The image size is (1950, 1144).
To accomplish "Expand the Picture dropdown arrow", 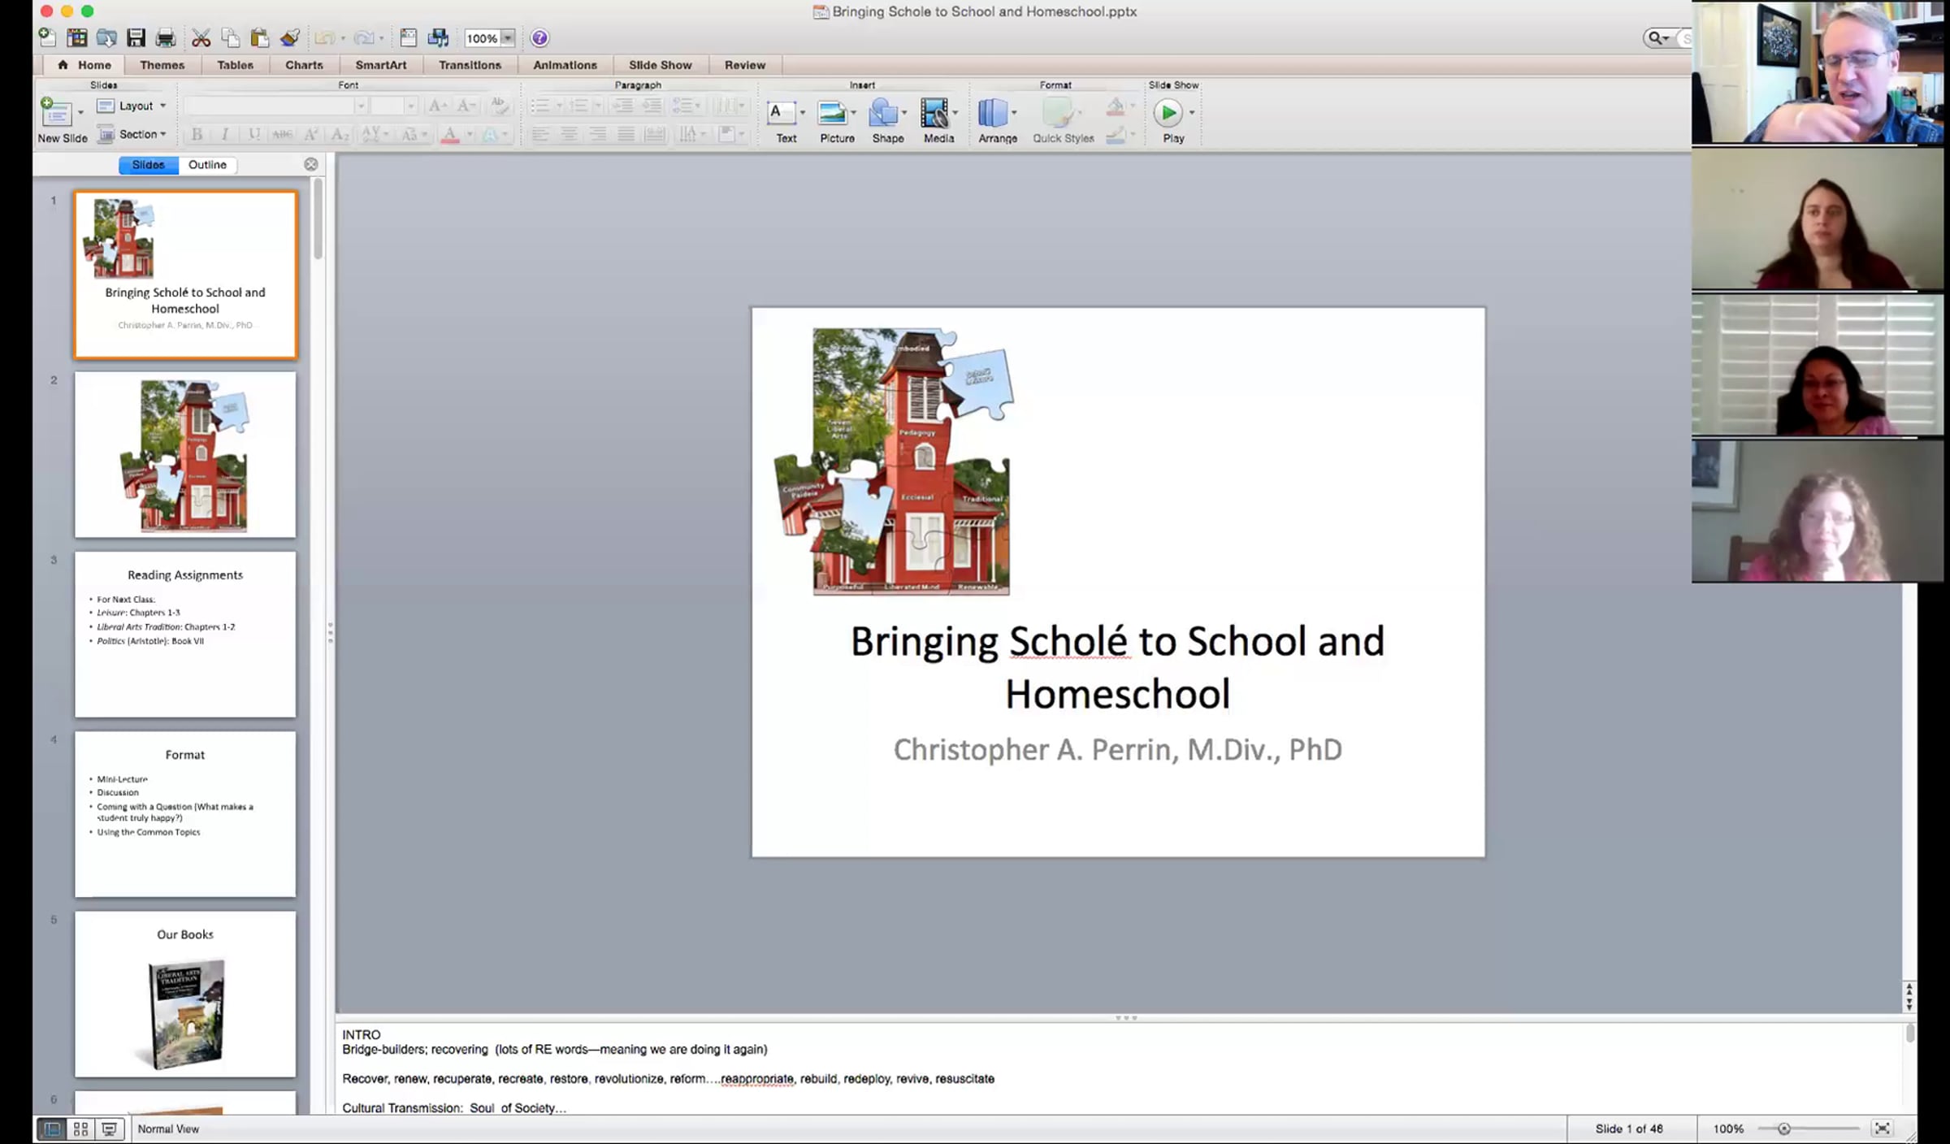I will point(853,112).
